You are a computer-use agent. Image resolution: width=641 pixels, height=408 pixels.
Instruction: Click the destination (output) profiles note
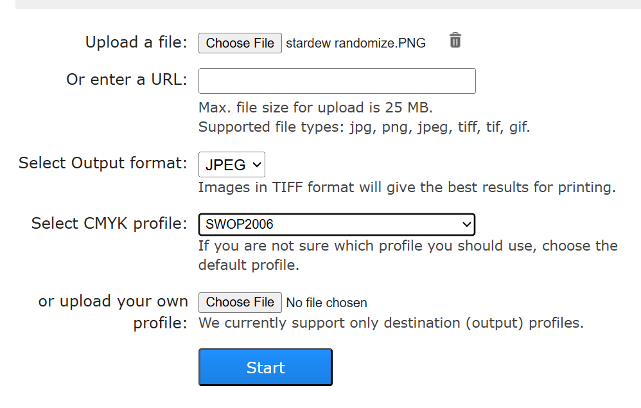(391, 323)
